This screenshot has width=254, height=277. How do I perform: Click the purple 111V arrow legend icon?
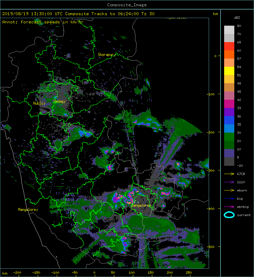(x=229, y=182)
